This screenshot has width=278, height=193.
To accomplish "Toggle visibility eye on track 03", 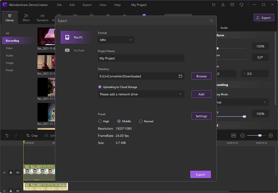I will tap(18, 173).
